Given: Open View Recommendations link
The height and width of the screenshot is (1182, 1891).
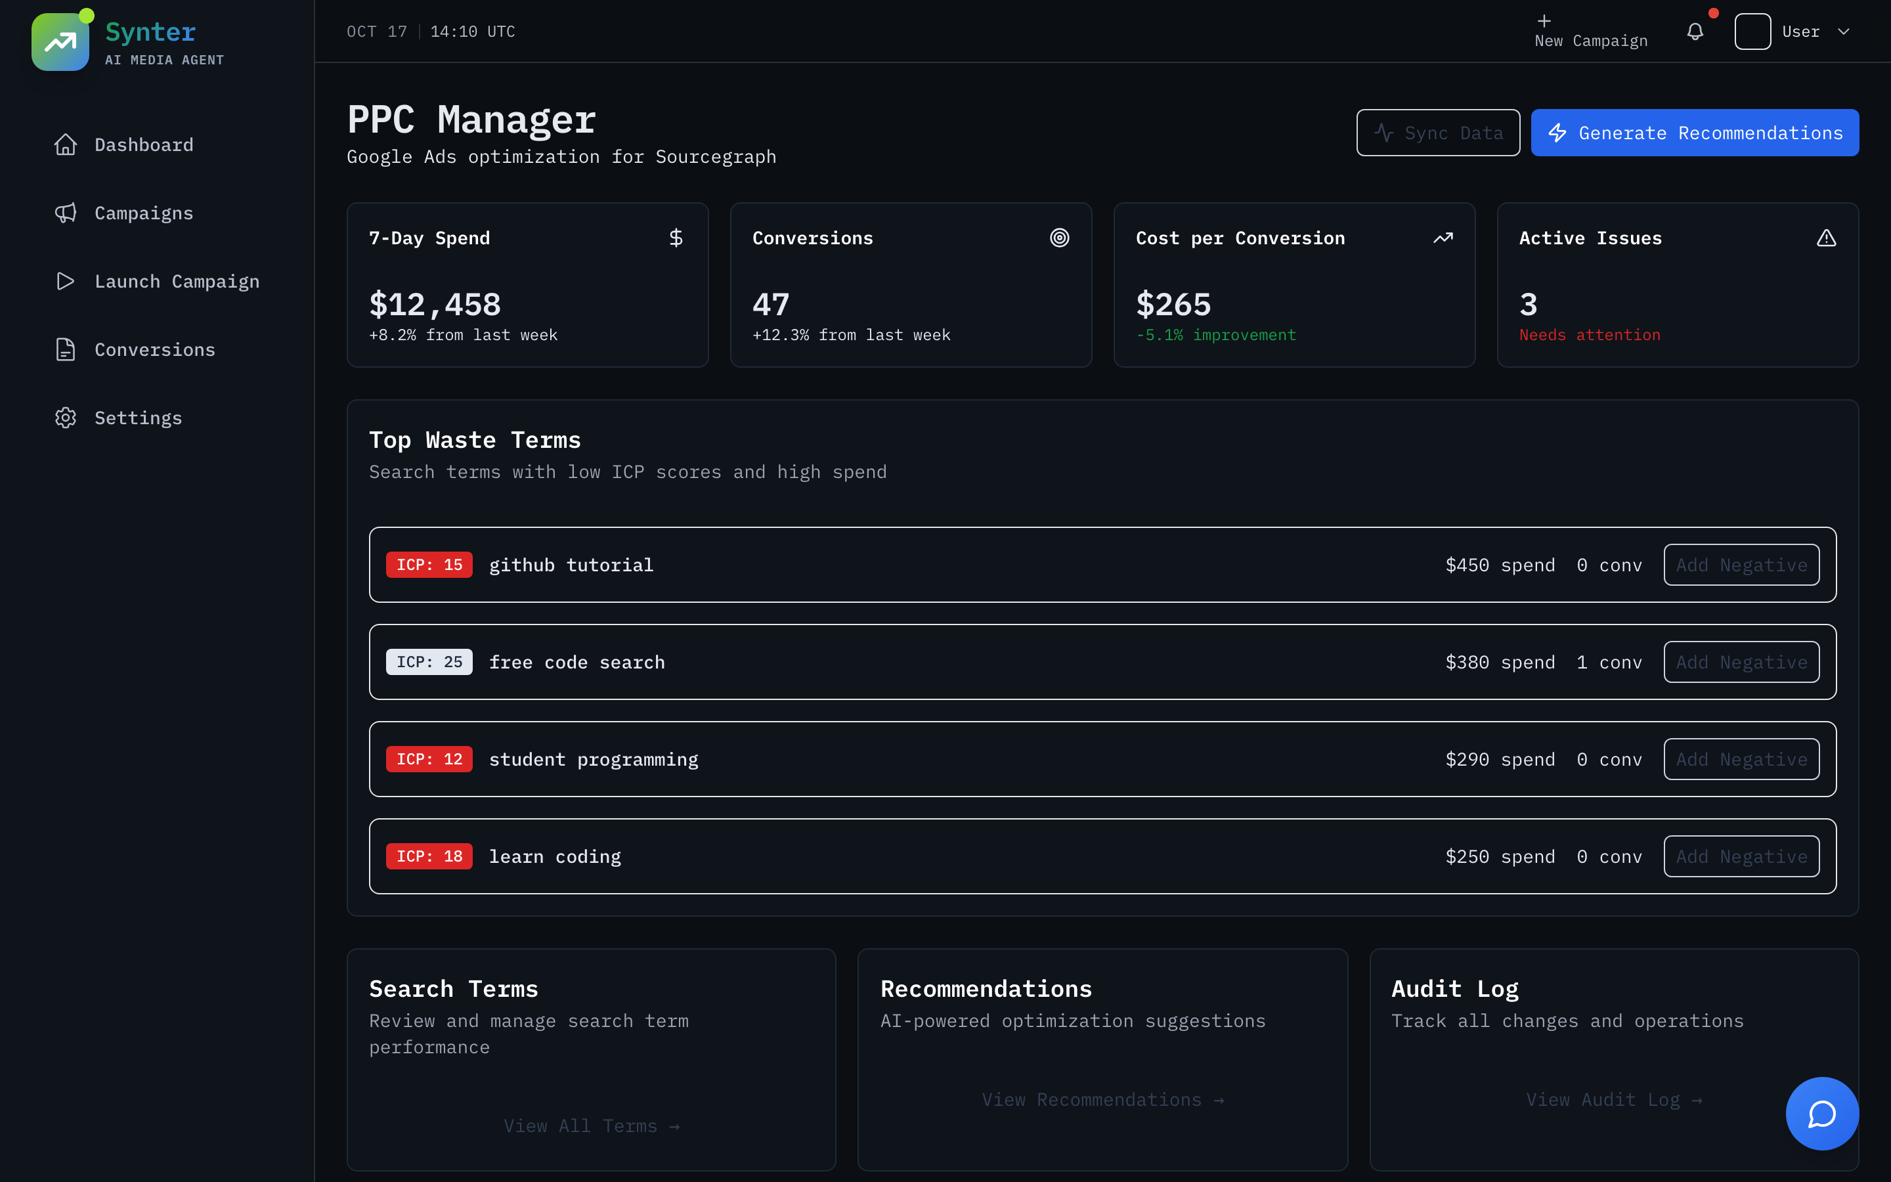Looking at the screenshot, I should click(x=1102, y=1099).
